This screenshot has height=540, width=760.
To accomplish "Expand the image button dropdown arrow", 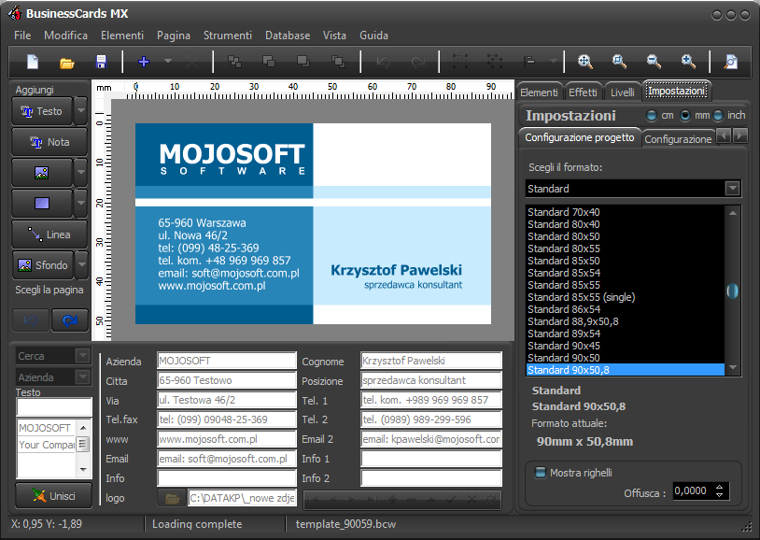I will click(x=81, y=173).
